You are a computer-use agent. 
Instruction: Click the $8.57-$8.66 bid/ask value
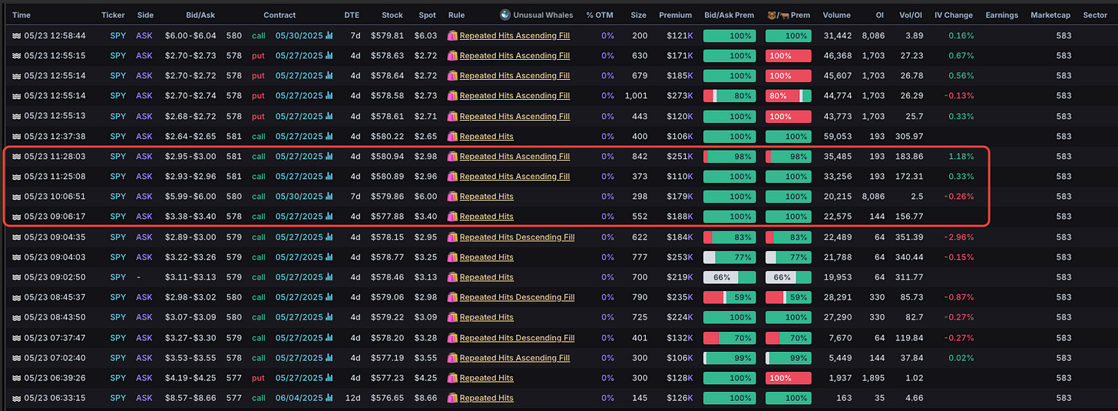tap(190, 398)
